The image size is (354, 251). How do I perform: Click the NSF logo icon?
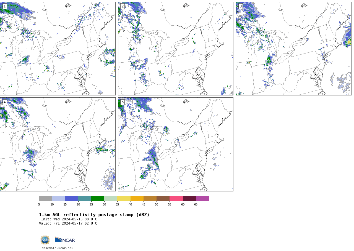pos(45,240)
